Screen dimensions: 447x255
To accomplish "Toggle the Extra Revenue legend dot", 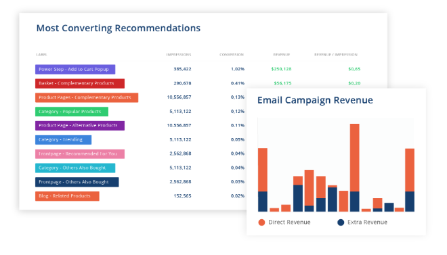I will pyautogui.click(x=341, y=223).
